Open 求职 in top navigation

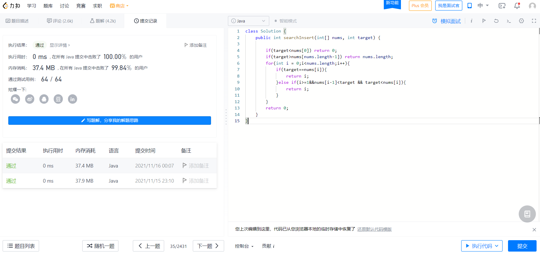click(x=97, y=6)
